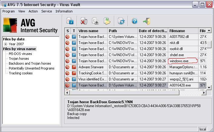Sort by Virus name column header

click(92, 31)
